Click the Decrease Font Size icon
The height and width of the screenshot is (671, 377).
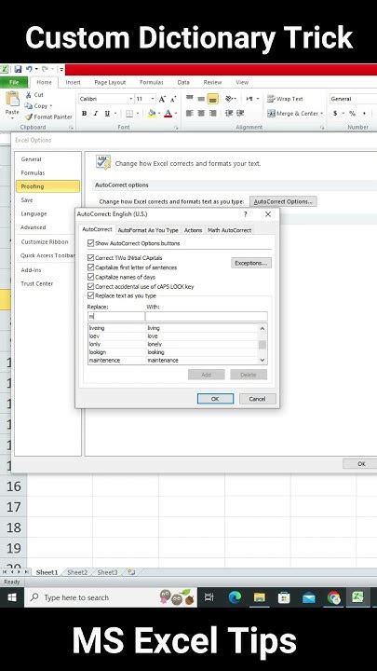173,99
